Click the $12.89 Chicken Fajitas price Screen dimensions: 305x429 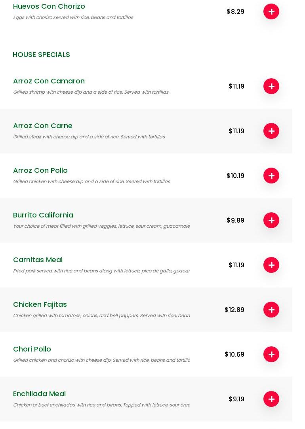(x=234, y=310)
